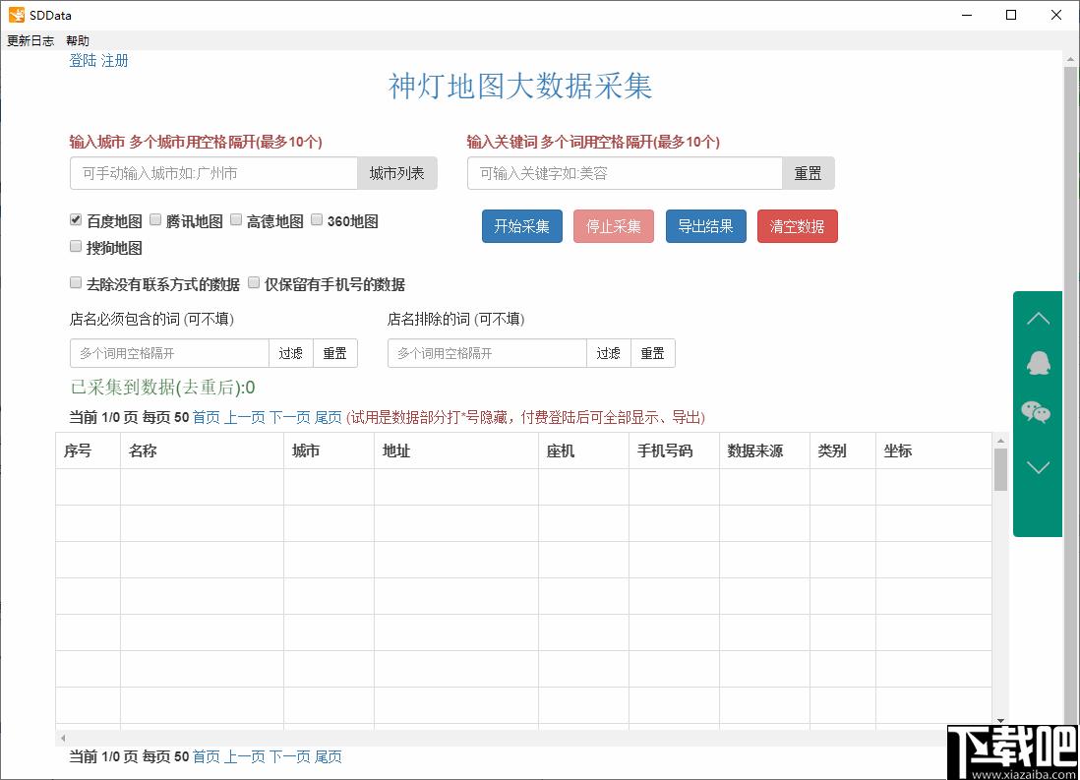
Task: Click the SDData app icon in title bar
Action: click(17, 15)
